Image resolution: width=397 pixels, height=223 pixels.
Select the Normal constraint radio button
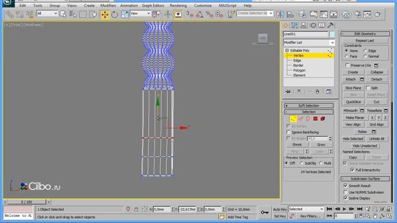tap(365, 56)
